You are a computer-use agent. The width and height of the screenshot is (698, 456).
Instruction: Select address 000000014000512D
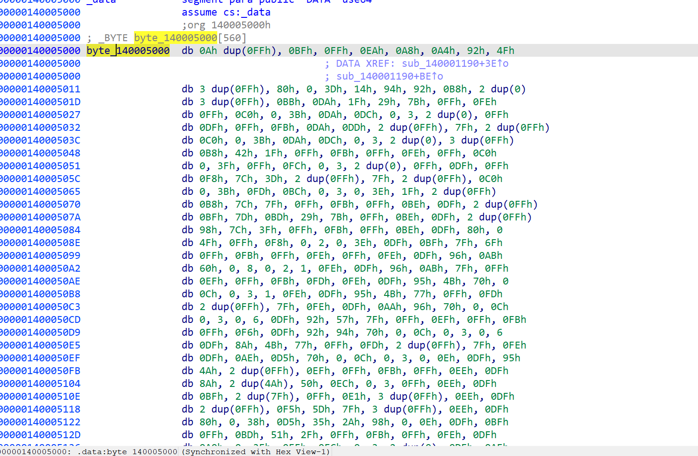tap(40, 435)
